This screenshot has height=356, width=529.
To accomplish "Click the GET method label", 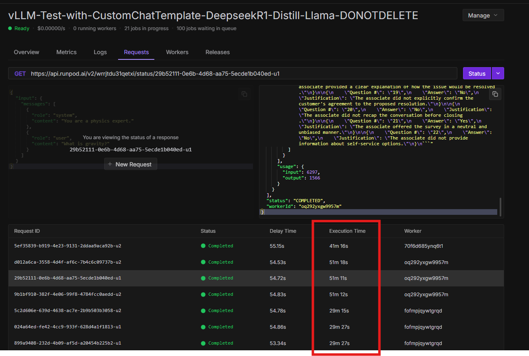I will click(20, 74).
